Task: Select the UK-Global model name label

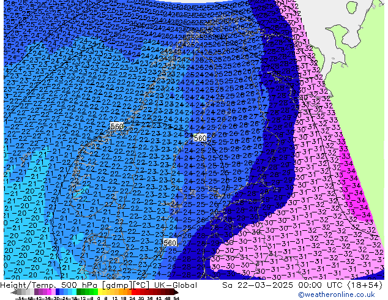Action: 176,285
